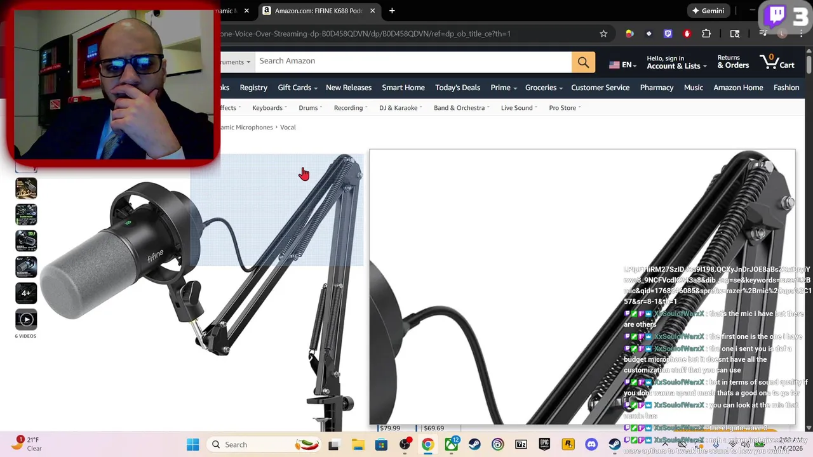This screenshot has height=457, width=813.
Task: Select the first product thumbnail below the webcam
Action: coord(26,169)
